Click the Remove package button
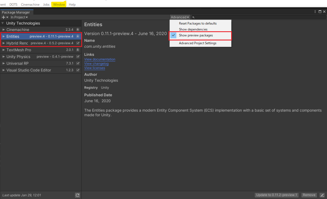Image resolution: width=327 pixels, height=199 pixels. pyautogui.click(x=309, y=195)
